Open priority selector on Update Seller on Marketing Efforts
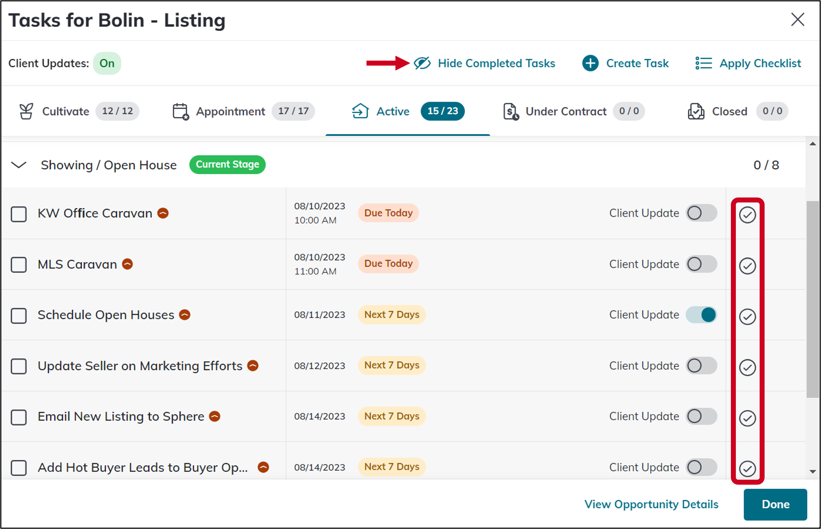This screenshot has height=529, width=821. coord(252,366)
